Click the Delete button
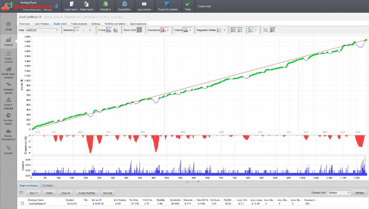369x209 pixels. coord(50,193)
